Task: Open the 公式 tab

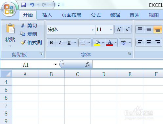Action: (96, 15)
